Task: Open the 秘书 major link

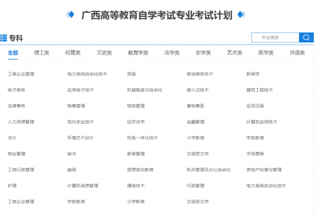Action: coord(72,154)
